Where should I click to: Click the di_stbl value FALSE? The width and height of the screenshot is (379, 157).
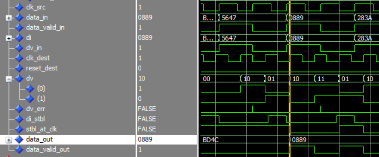147,119
